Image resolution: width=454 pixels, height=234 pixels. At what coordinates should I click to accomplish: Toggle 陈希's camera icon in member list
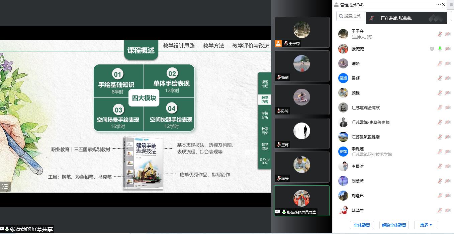[x=448, y=63]
